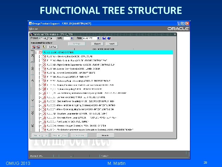
Task: Click the red expand-tree icon under Functional Structure
Action: click(x=34, y=47)
